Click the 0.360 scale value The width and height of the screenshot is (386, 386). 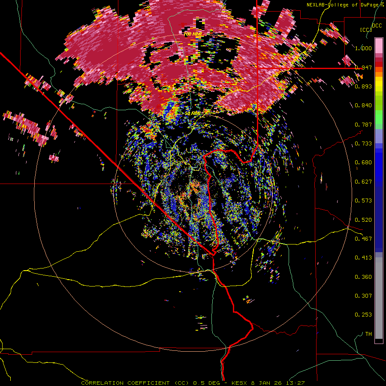(x=363, y=277)
